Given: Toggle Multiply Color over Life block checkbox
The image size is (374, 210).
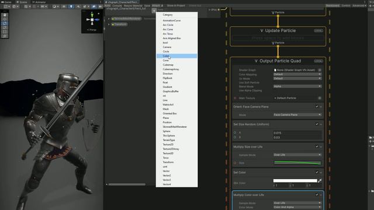Looking at the screenshot, I should pyautogui.click(x=317, y=194).
